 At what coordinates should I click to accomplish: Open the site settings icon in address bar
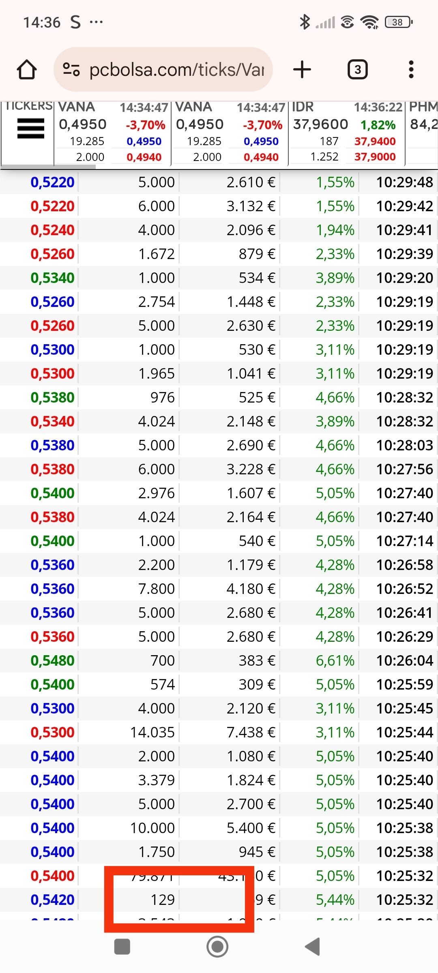tap(71, 70)
